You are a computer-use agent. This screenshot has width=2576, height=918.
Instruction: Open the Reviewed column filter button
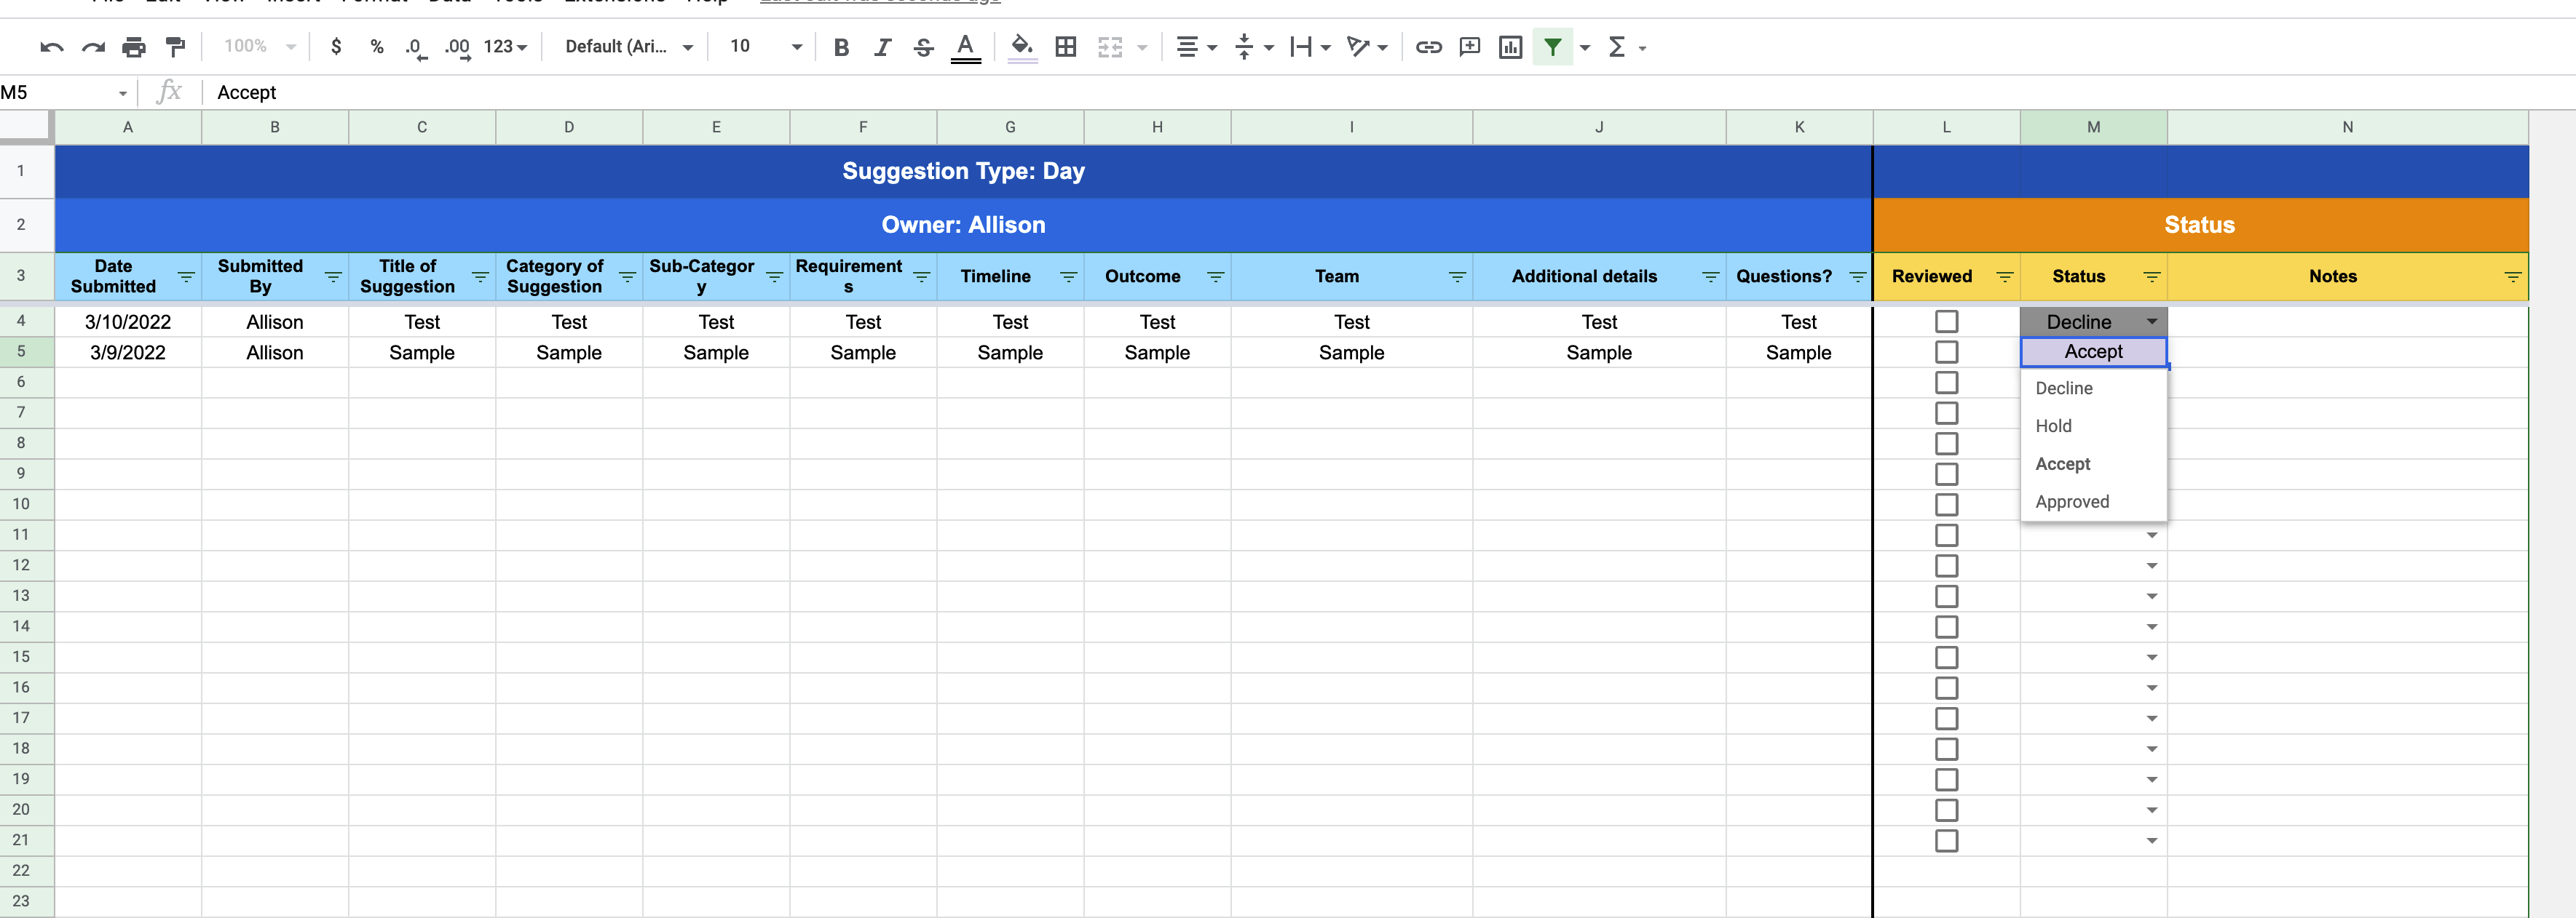[x=2005, y=276]
